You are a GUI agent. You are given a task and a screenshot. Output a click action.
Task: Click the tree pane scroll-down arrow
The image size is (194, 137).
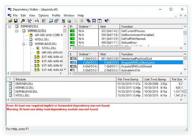point(65,69)
